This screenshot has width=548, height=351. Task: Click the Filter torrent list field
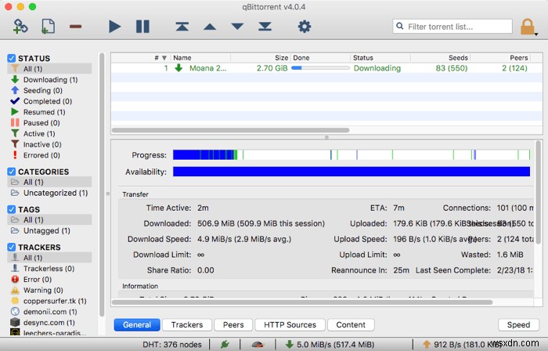[452, 27]
